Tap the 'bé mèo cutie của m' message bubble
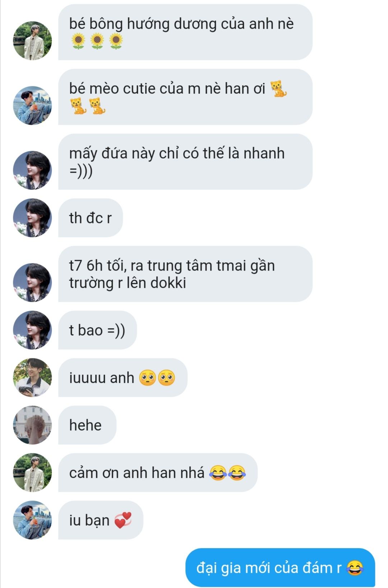This screenshot has width=388, height=588. [185, 97]
